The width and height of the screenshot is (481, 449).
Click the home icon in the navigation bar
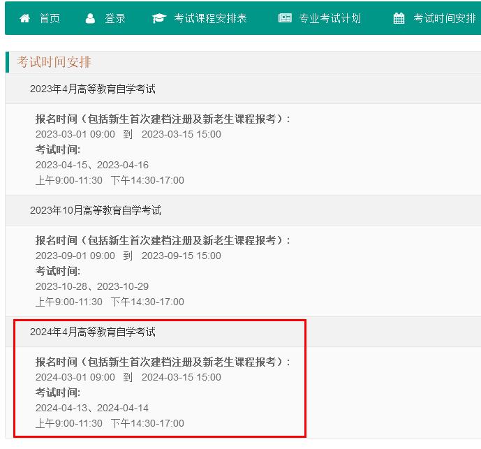point(24,18)
